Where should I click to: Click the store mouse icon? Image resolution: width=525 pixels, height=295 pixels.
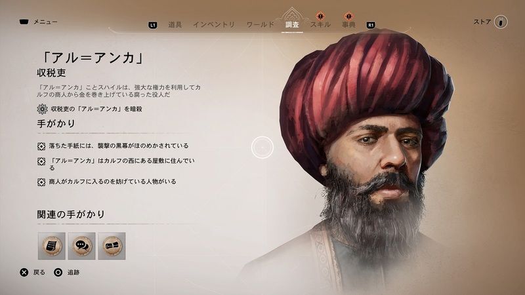click(x=501, y=22)
